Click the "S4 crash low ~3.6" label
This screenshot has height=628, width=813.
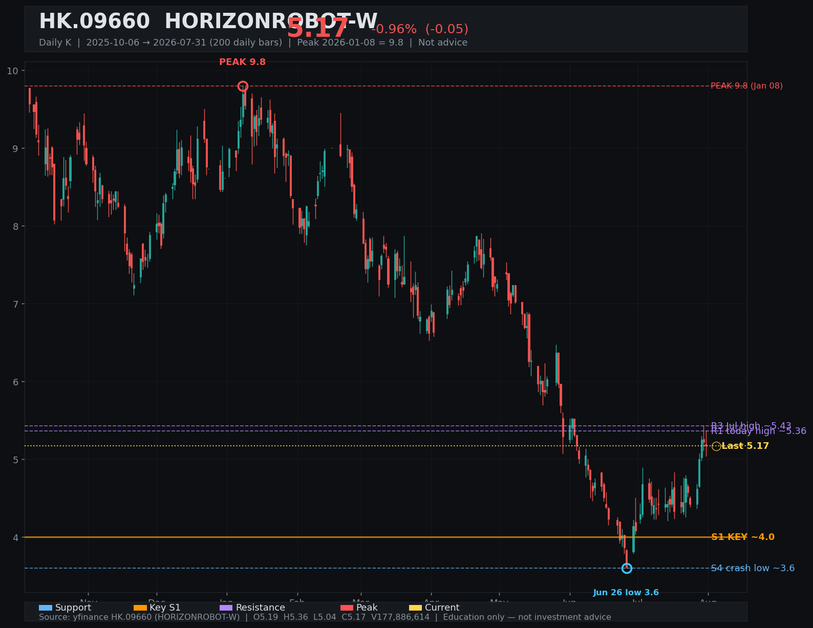point(753,568)
